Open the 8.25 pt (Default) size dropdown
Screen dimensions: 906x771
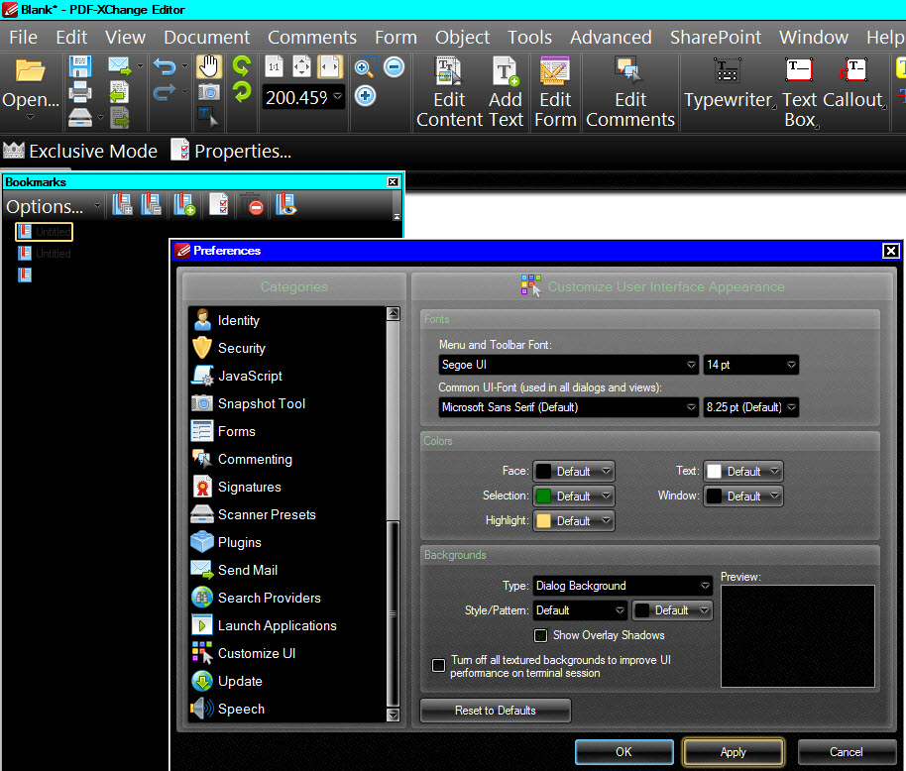pos(751,407)
